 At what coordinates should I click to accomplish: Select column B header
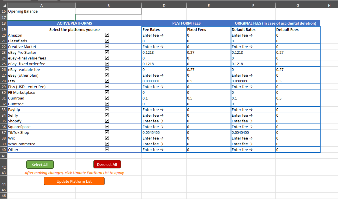108,5
